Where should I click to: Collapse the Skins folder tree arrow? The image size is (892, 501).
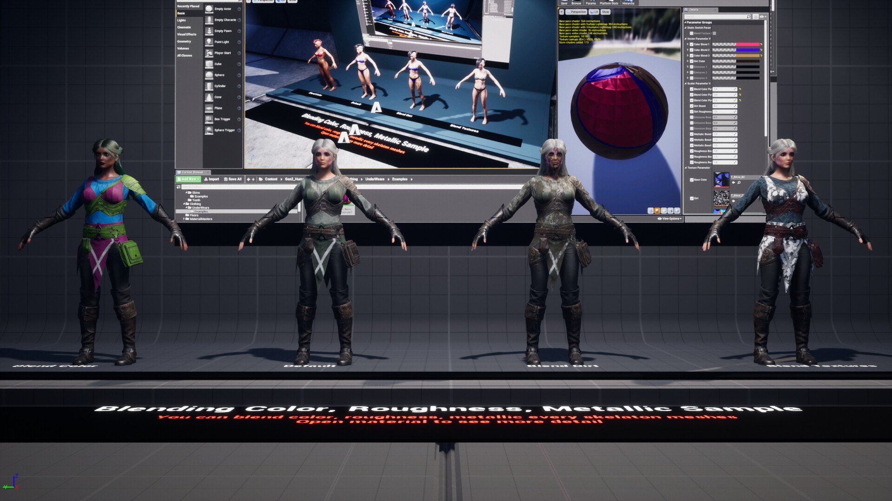point(186,193)
